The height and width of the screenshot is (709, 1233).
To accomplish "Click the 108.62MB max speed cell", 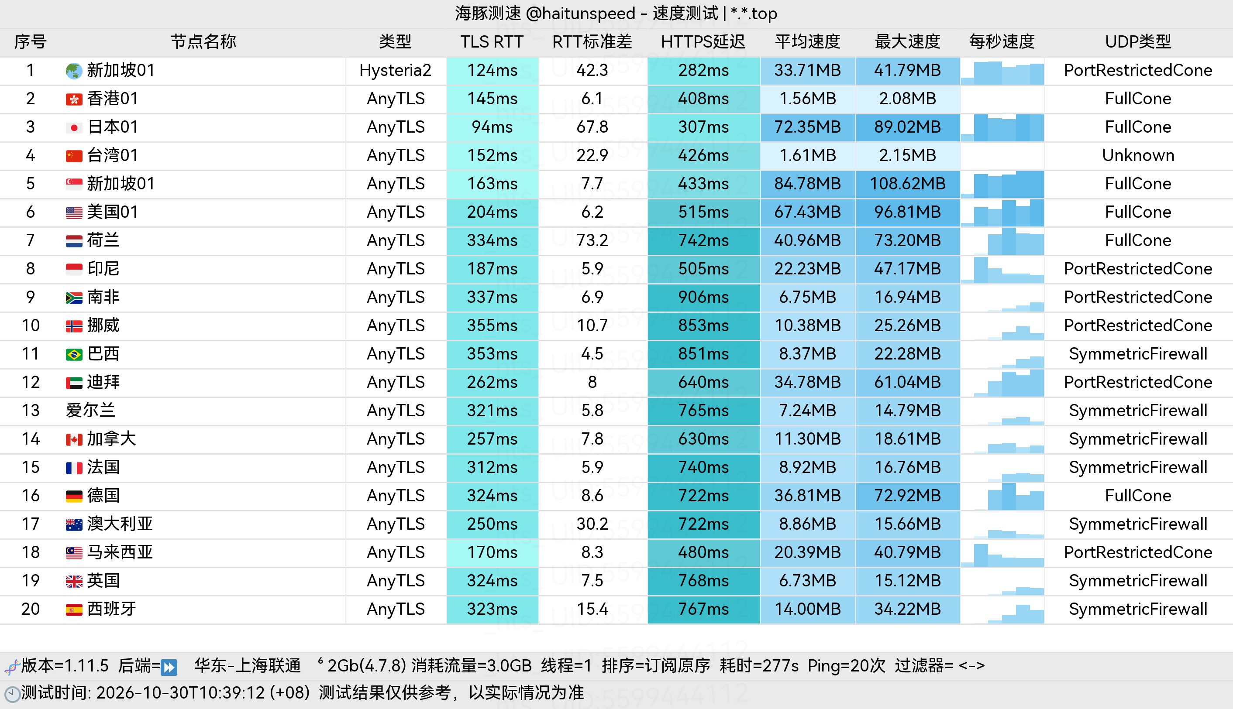I will [x=908, y=184].
